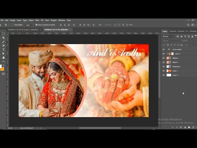Image resolution: width=197 pixels, height=148 pixels.
Task: Click the align horizontal centers icon
Action: tap(65, 25)
